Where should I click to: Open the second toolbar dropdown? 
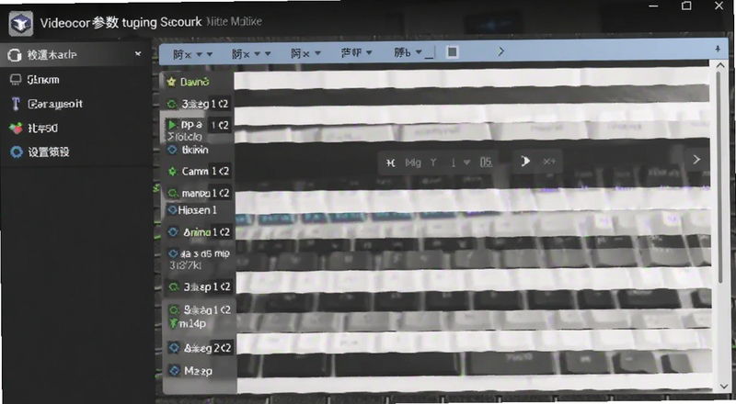coord(251,54)
